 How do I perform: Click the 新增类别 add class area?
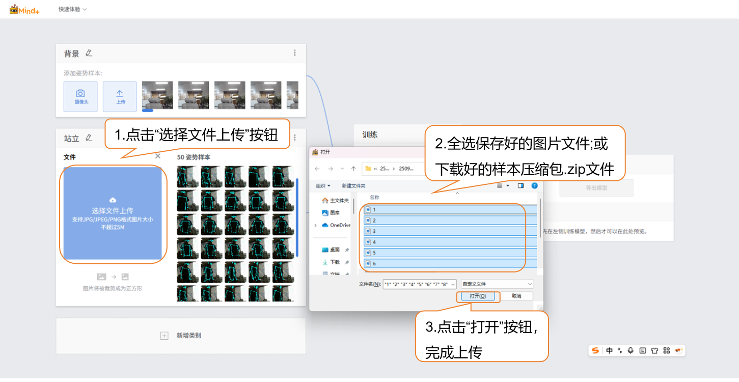click(x=181, y=336)
